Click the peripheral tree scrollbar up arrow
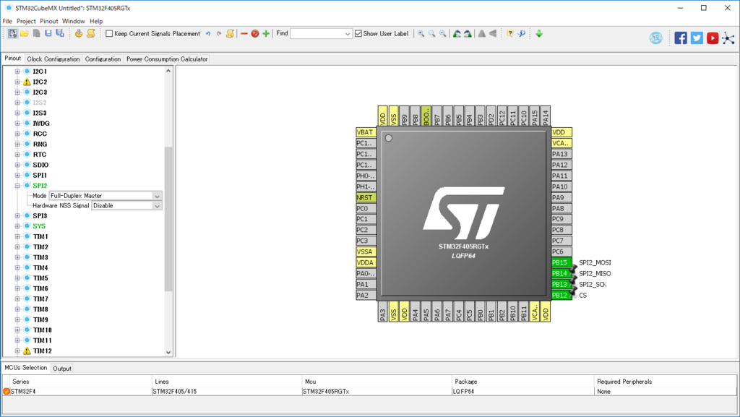Viewport: 740px width, 417px height. (x=168, y=71)
